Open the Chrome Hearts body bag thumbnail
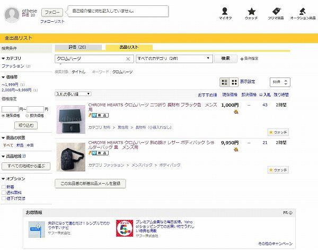The image size is (318, 250). (x=71, y=157)
